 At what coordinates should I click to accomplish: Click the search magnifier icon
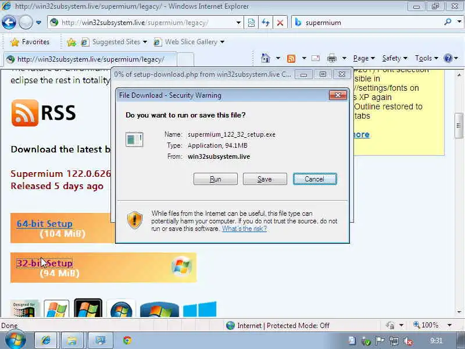(448, 22)
